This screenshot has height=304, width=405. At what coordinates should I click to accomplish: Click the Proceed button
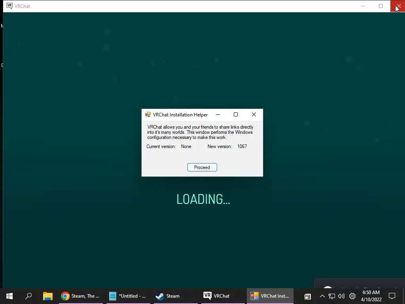[202, 167]
